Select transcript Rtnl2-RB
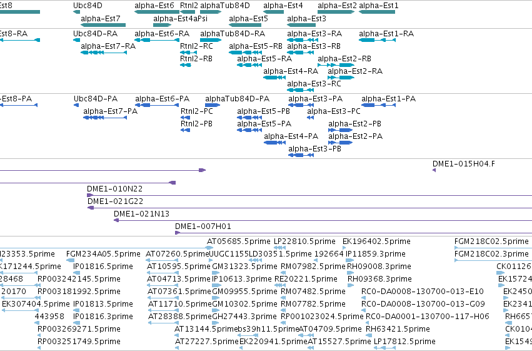Viewport: 532px width, 351px height. (196, 59)
